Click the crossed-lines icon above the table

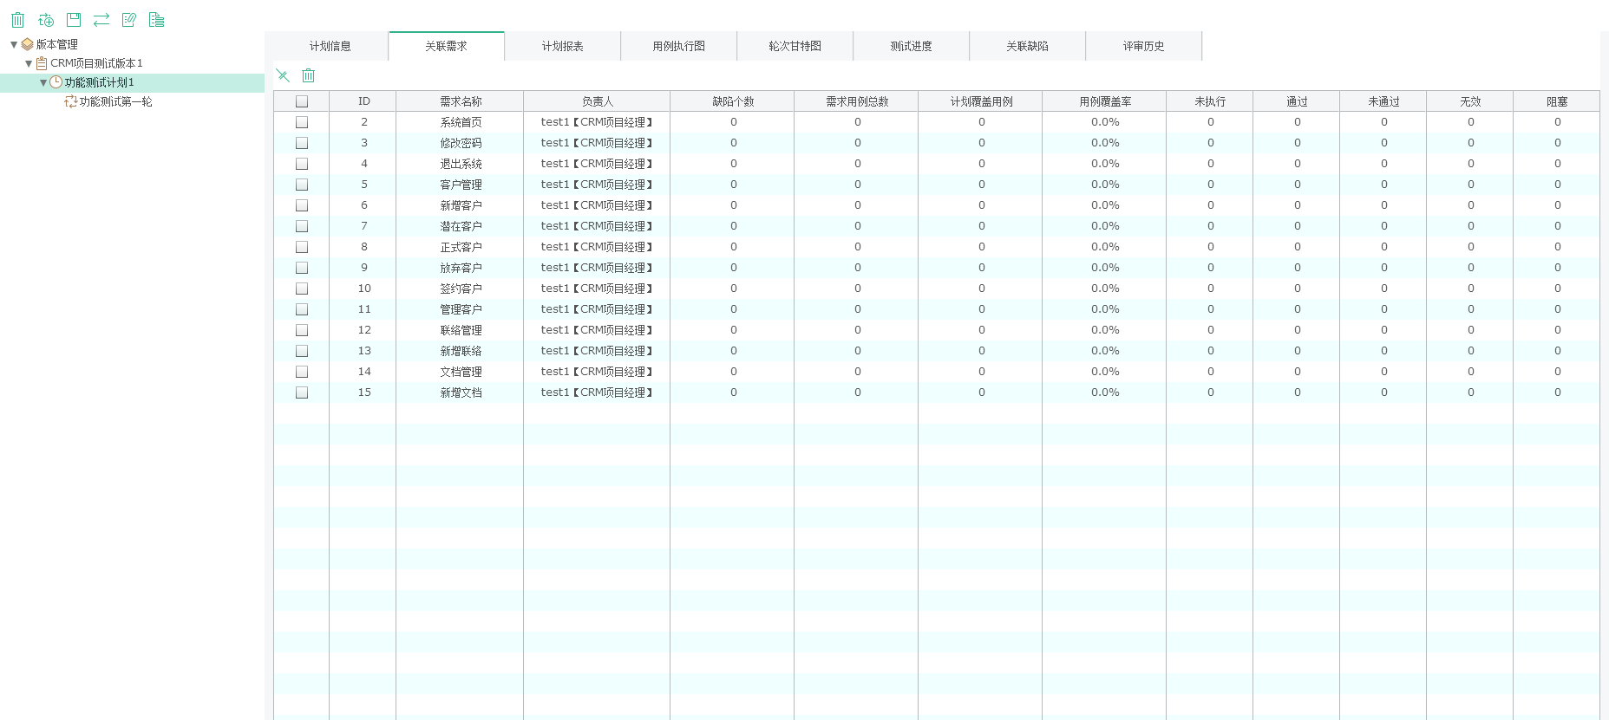coord(283,75)
